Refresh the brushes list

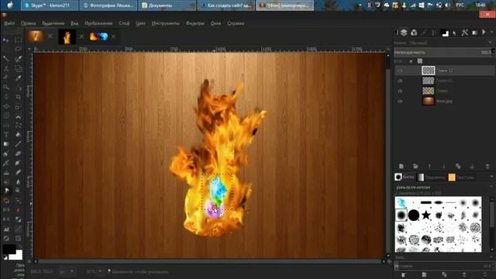[x=486, y=274]
